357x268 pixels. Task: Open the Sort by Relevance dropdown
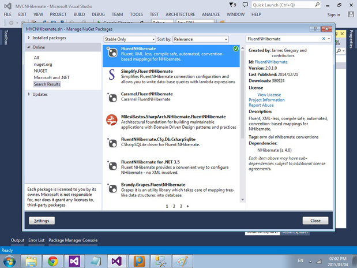pyautogui.click(x=201, y=39)
